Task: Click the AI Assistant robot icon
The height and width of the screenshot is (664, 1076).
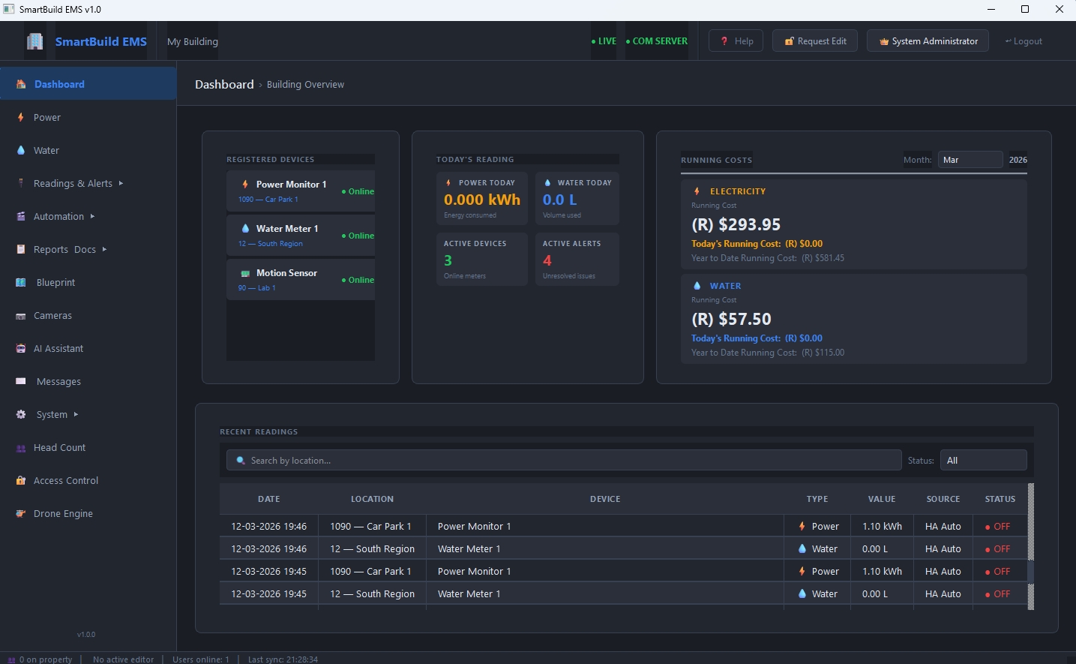Action: pos(21,348)
